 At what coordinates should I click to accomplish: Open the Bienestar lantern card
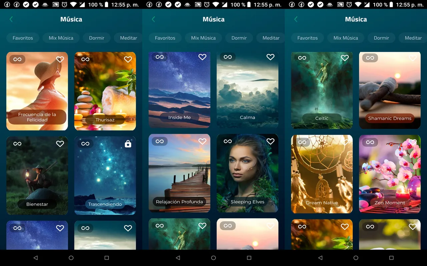(37, 176)
